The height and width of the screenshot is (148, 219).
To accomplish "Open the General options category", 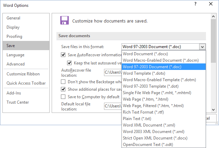I will coord(26,18).
